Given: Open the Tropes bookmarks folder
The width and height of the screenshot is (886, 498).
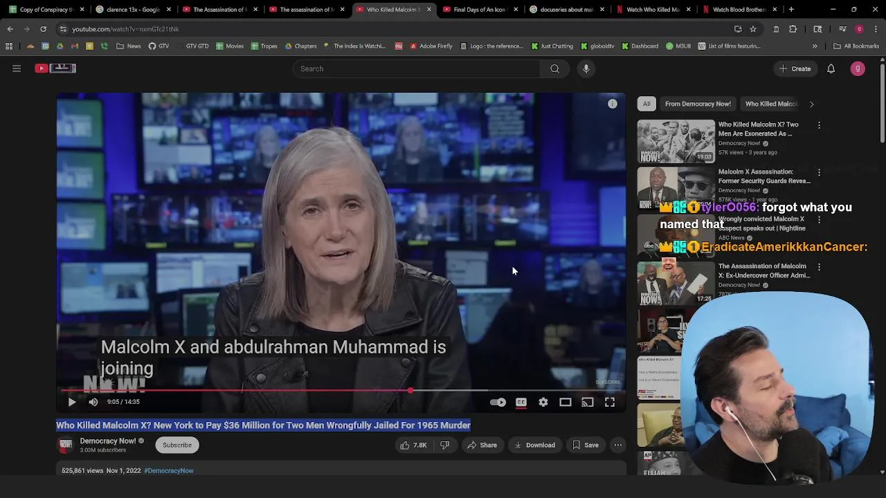Looking at the screenshot, I should pyautogui.click(x=264, y=46).
